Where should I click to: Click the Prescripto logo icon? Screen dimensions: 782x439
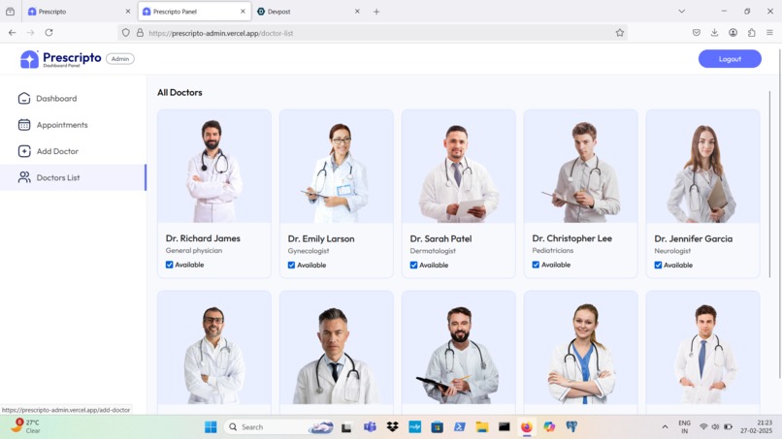coord(29,59)
